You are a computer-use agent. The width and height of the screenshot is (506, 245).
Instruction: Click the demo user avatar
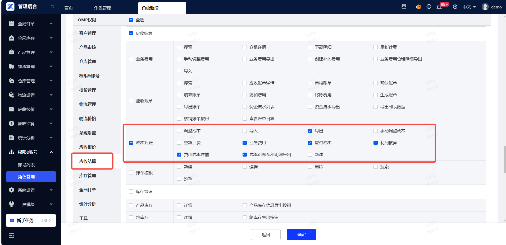[485, 7]
